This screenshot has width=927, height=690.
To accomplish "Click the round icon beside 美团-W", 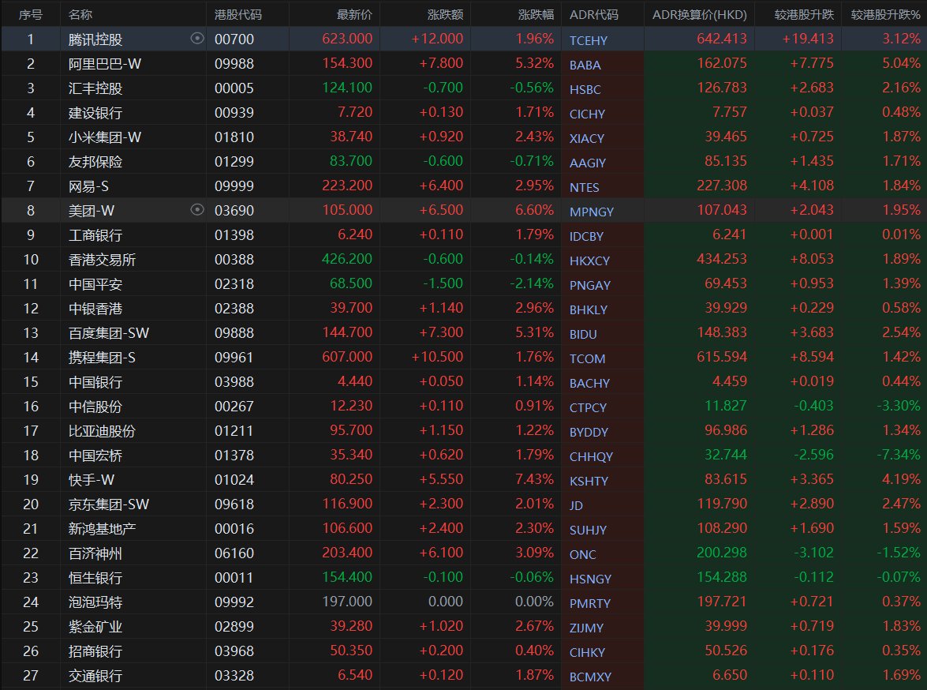I will (198, 210).
